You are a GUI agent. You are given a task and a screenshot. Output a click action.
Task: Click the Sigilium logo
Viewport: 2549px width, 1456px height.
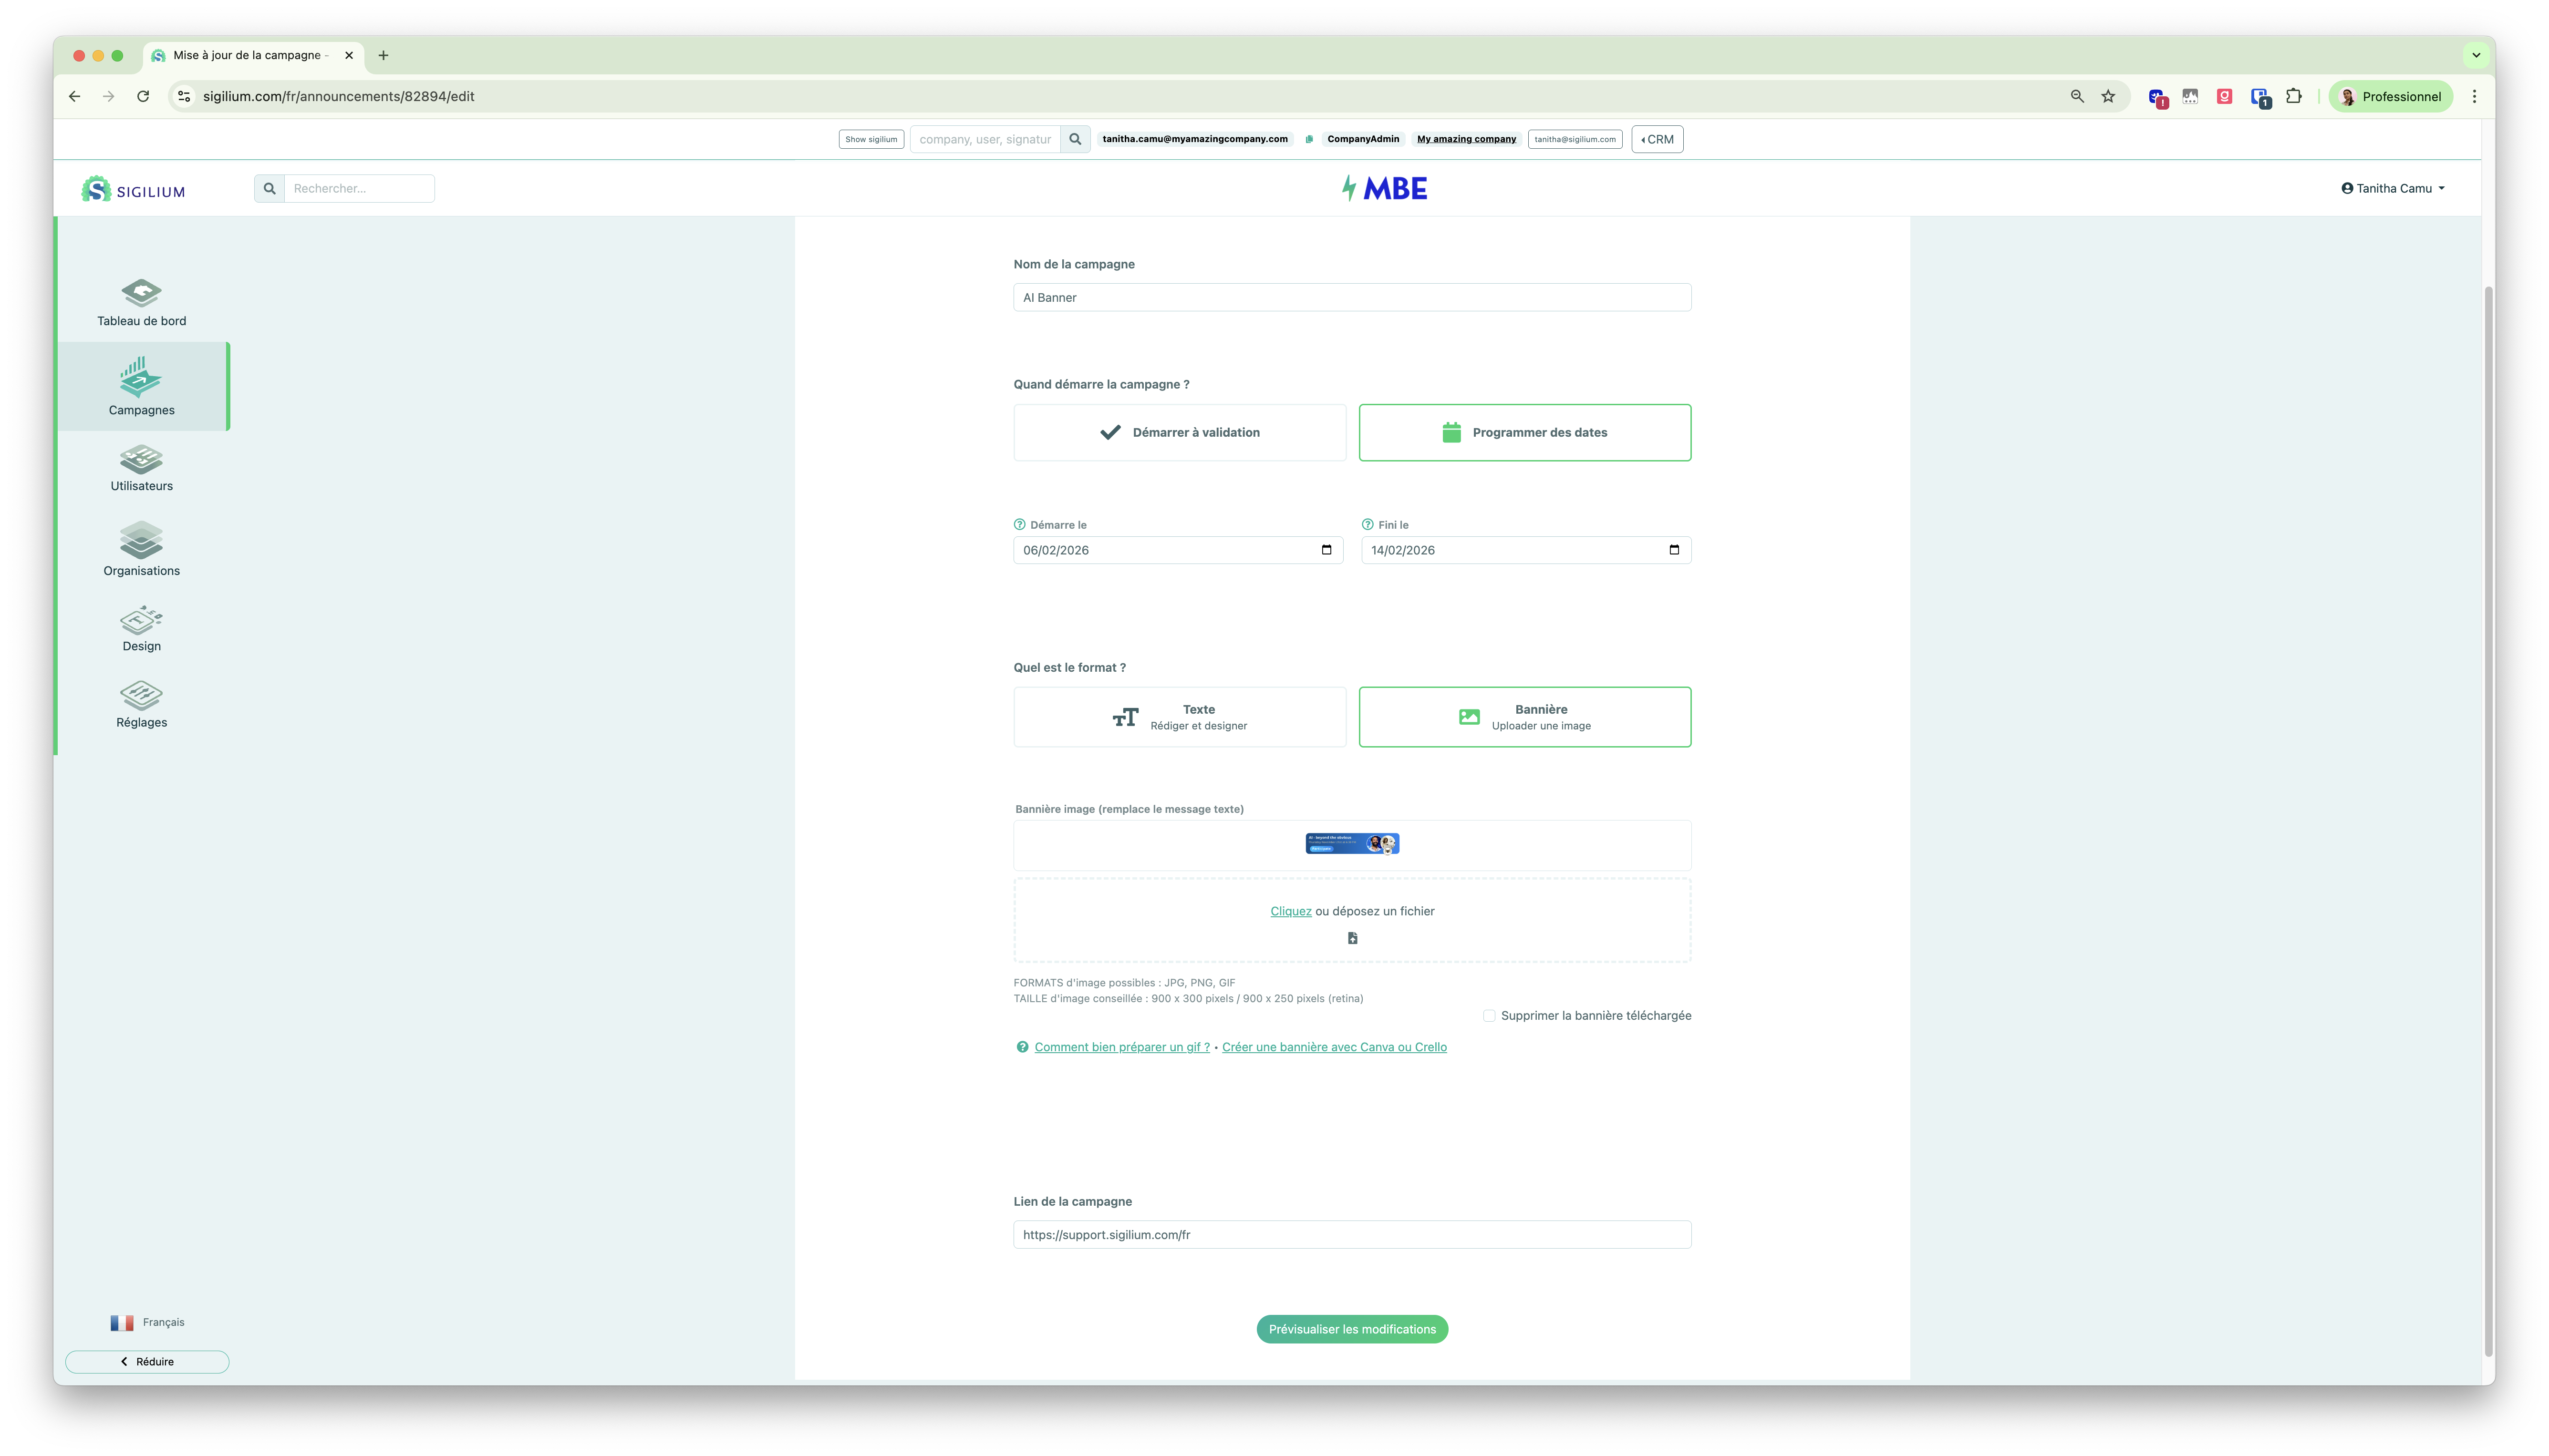(133, 189)
